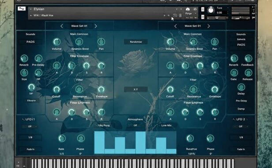Click the first tall bar in step sequencer
This screenshot has height=168, width=272.
tap(99, 142)
